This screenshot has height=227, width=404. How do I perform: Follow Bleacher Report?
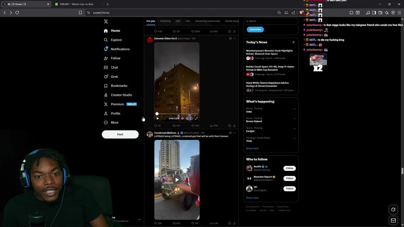(x=289, y=178)
